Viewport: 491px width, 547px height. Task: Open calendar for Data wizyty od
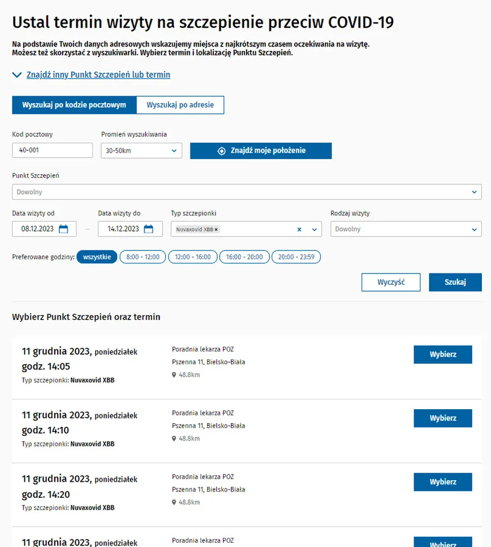(x=63, y=229)
